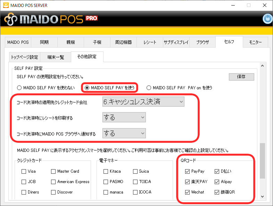Check the Kitaca checkbox
The width and height of the screenshot is (273, 206).
click(106, 171)
